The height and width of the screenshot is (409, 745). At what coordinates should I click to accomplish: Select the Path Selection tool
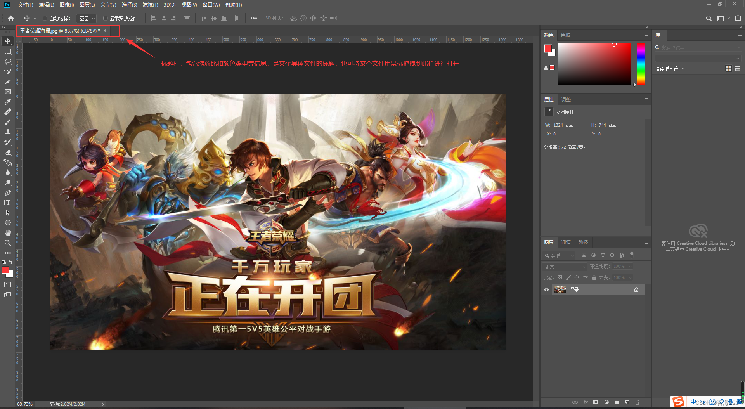(8, 213)
